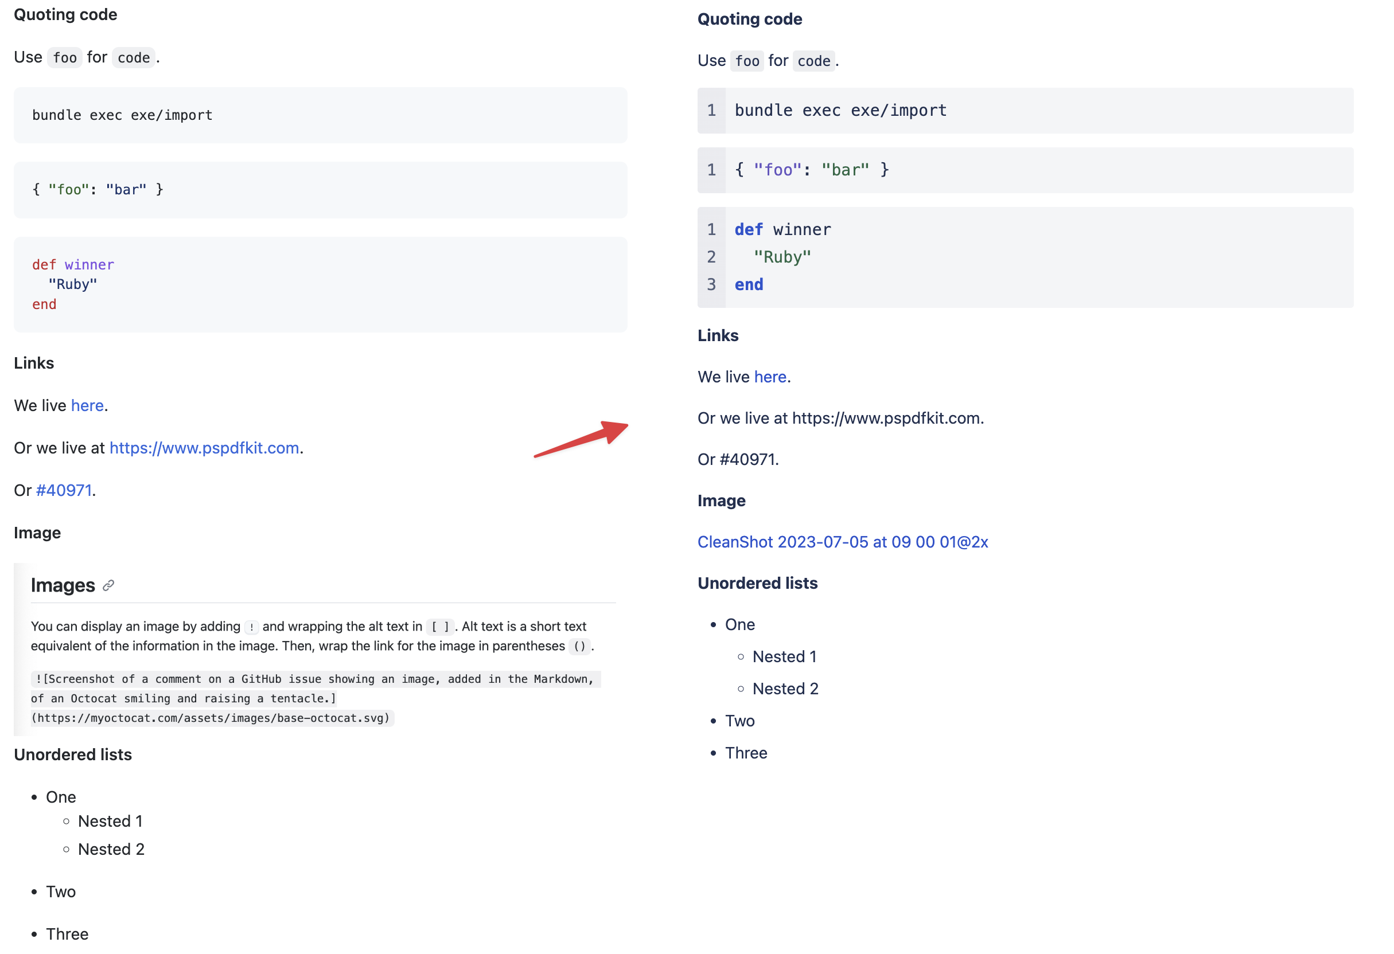Open the 'here' link in right panel
Screen dimensions: 1394x954
(x=770, y=377)
